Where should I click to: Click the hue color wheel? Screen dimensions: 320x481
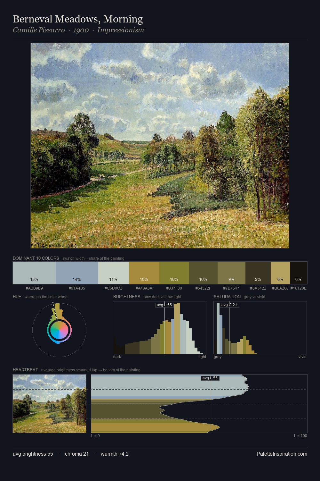pos(59,330)
